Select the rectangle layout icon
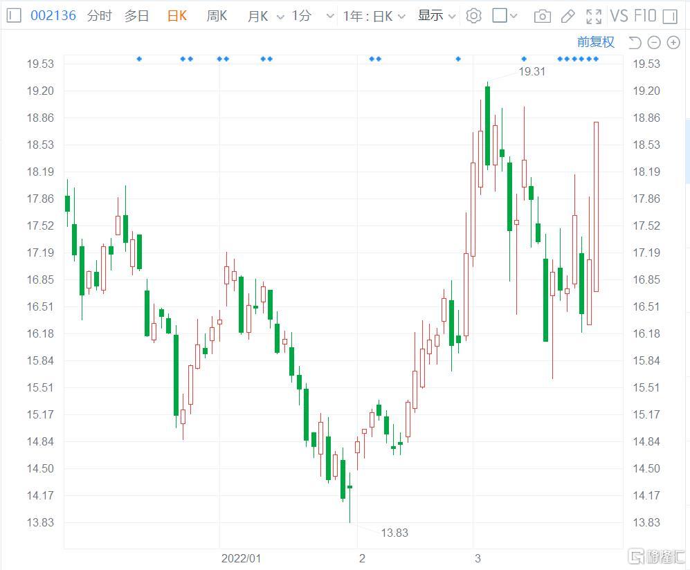The width and height of the screenshot is (690, 570). point(500,15)
